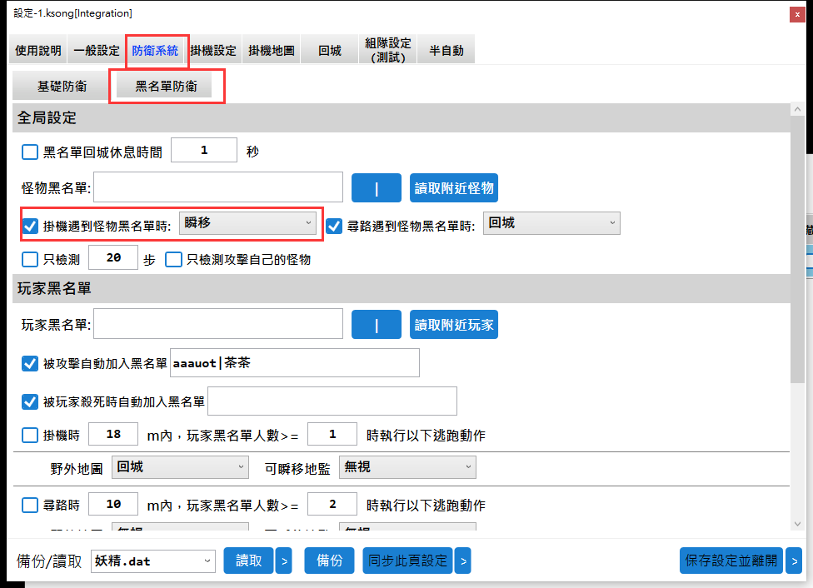
Task: Click the arrow button next to 讀取
Action: point(284,561)
